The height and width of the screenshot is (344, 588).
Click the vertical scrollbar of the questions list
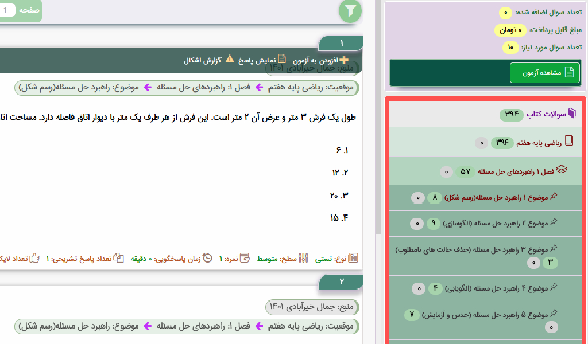pyautogui.click(x=378, y=116)
